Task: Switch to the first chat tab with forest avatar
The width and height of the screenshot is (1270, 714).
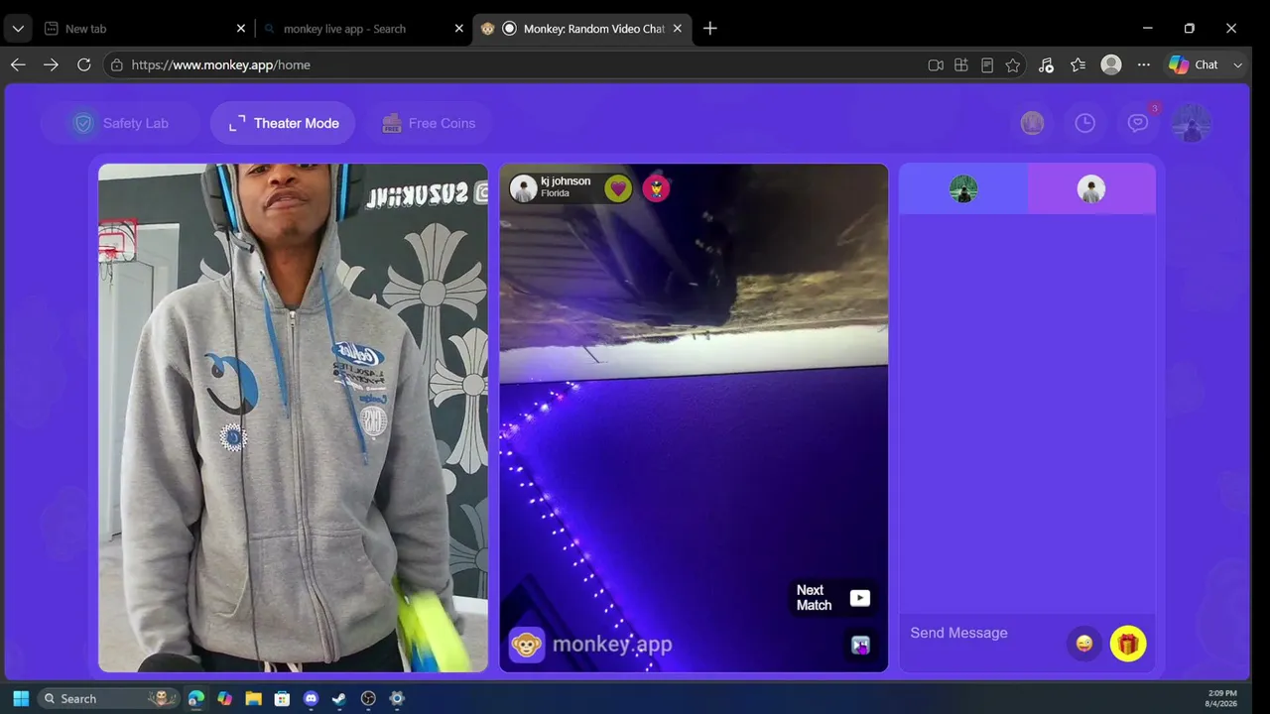Action: pos(963,188)
